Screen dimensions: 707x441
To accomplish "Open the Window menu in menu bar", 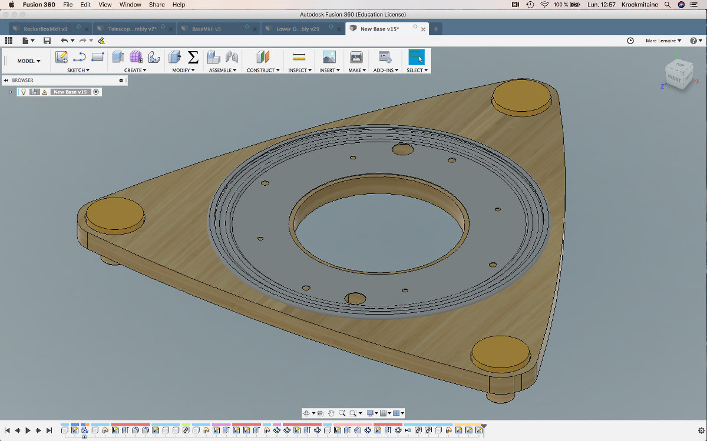I will point(130,5).
